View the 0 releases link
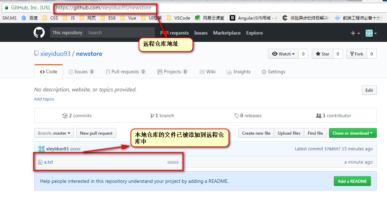Screen dimensions: 387x202 (248, 116)
